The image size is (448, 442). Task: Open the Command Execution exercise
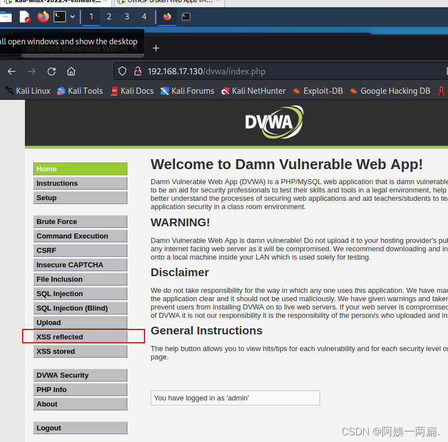point(80,236)
